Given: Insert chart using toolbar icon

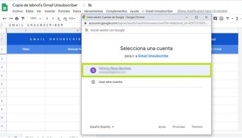Looking at the screenshot, I should (x=221, y=19).
